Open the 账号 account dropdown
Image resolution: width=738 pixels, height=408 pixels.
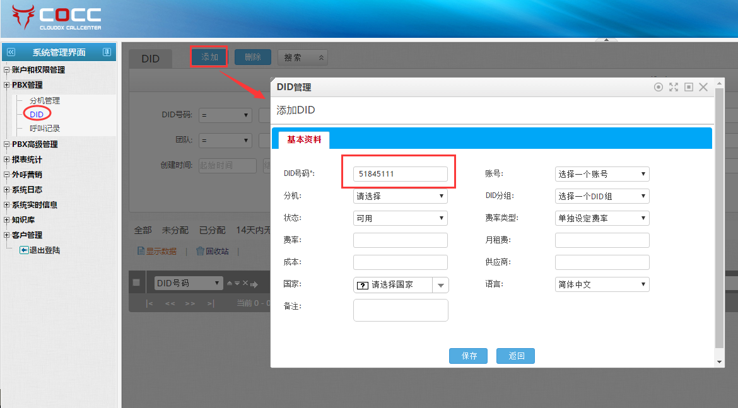(602, 174)
